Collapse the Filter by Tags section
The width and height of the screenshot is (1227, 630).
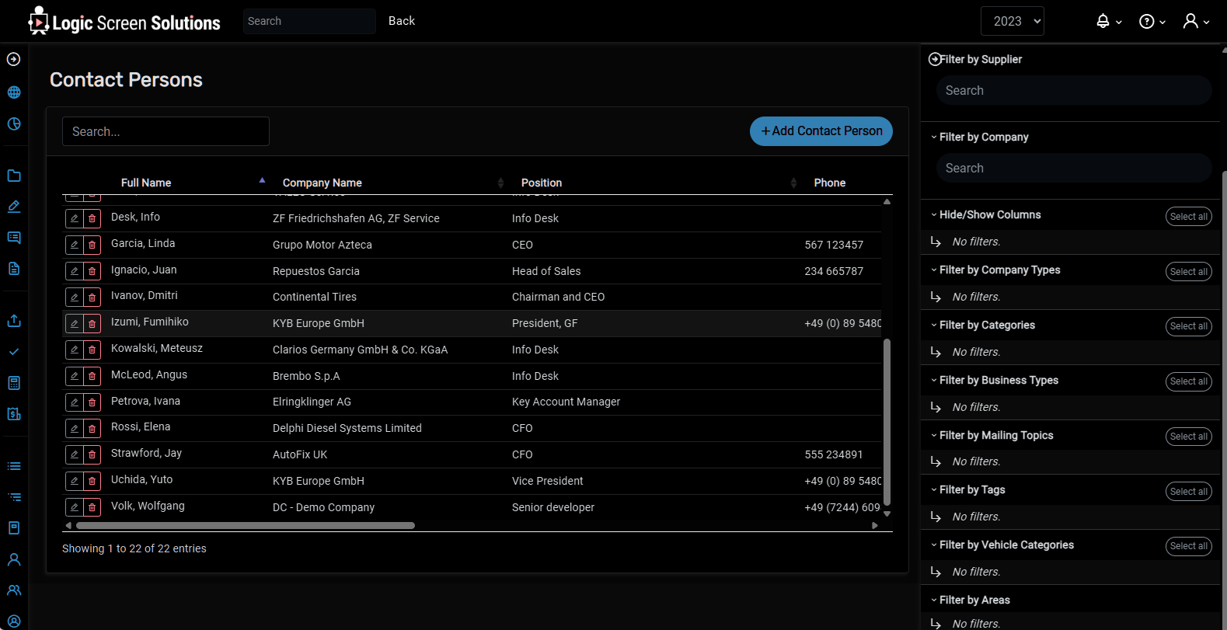click(968, 489)
